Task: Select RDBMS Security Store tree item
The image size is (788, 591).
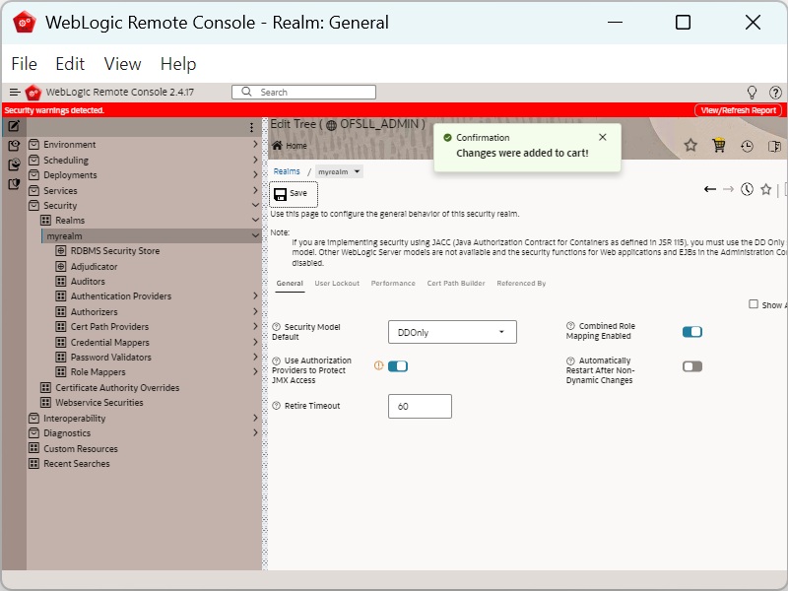Action: click(115, 251)
